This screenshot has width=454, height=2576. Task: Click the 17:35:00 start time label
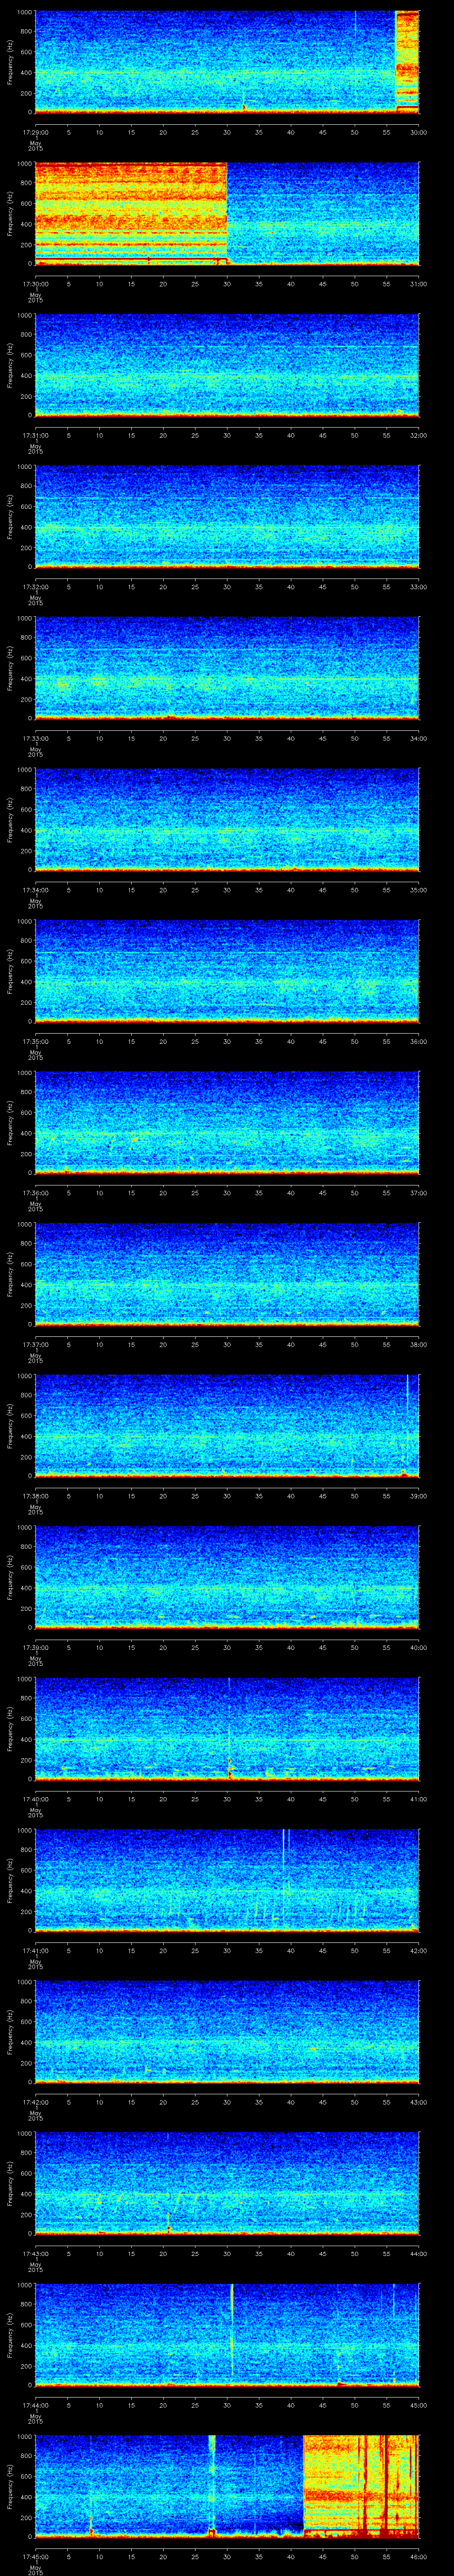pos(35,1041)
